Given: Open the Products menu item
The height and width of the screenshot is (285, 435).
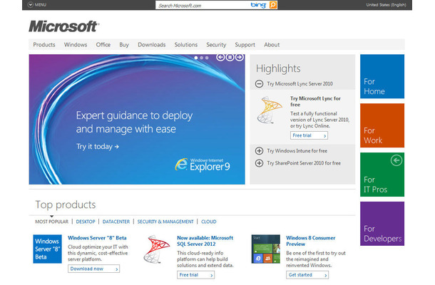Looking at the screenshot, I should pos(44,45).
